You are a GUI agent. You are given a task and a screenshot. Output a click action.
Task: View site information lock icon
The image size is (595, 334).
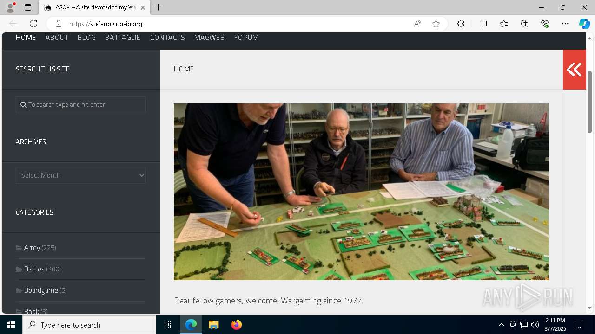point(58,24)
